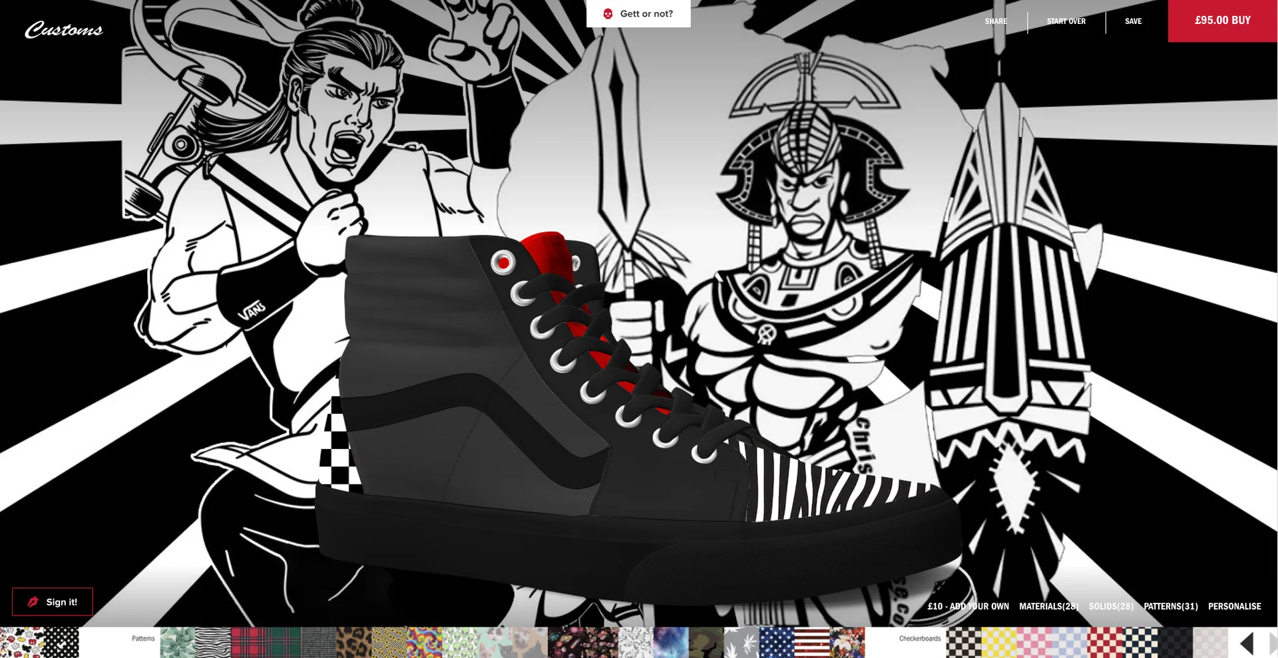Click the left arrow to scroll swatches back
This screenshot has height=658, width=1278.
(1247, 643)
